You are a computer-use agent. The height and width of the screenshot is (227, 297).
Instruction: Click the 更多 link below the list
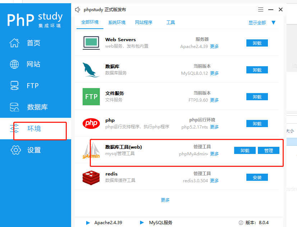click(165, 200)
